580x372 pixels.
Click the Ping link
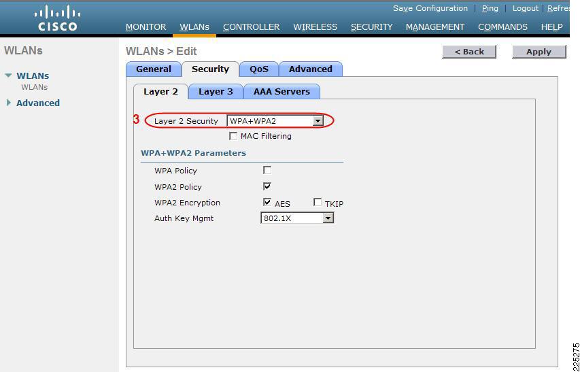tap(490, 8)
